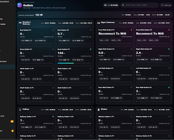This screenshot has height=140, width=174.
Task: Open Shelf Outlet 1: P2 card
Action: (x=74, y=75)
